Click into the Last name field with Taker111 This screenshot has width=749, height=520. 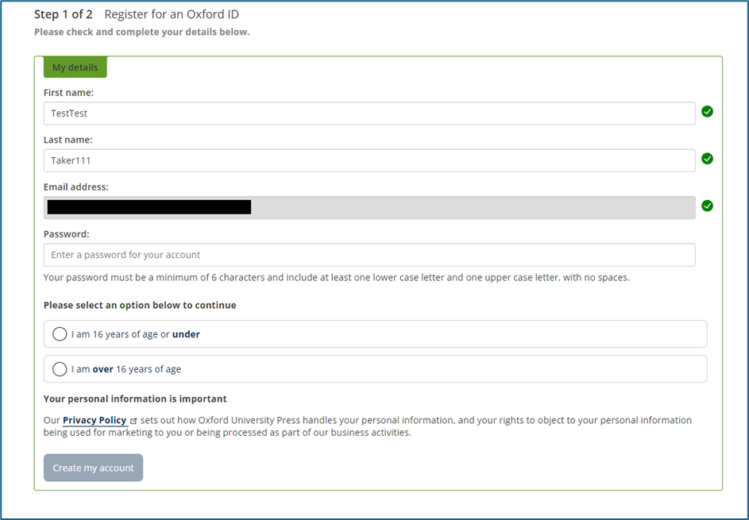(x=369, y=160)
